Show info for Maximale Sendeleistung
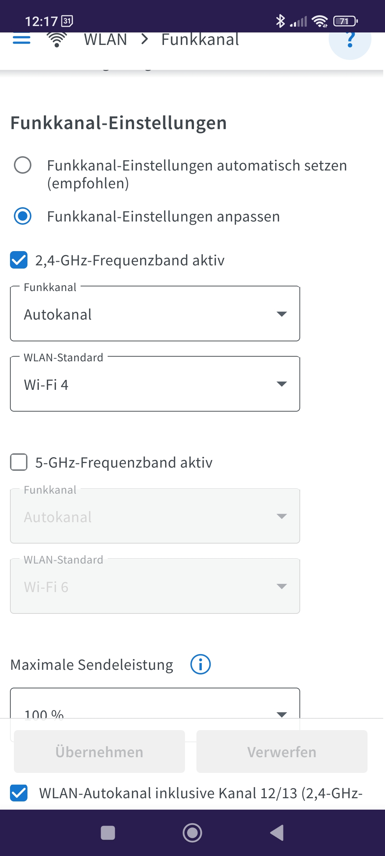The width and height of the screenshot is (385, 856). point(200,664)
